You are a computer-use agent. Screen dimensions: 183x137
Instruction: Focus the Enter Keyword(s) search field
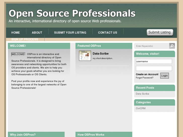tap(152, 46)
